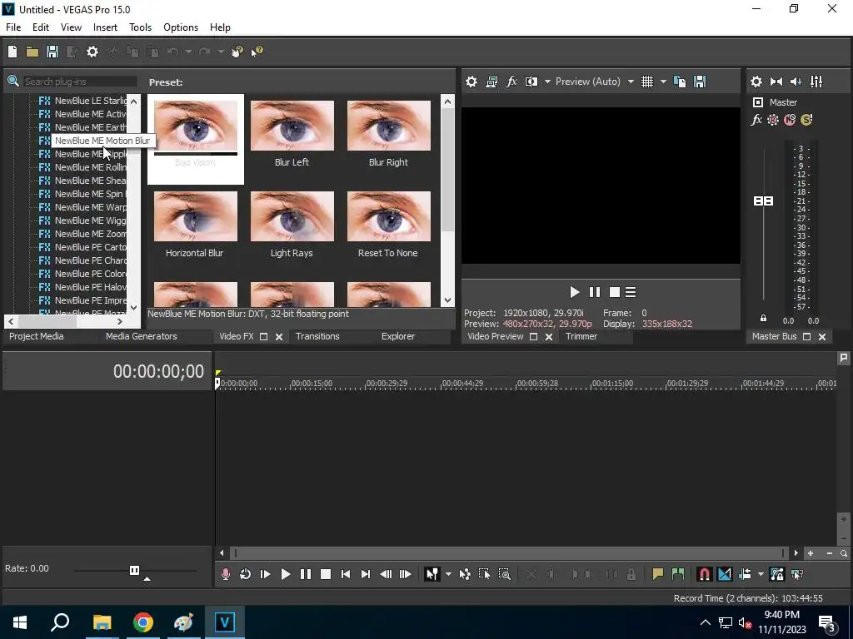Viewport: 853px width, 639px height.
Task: Click Downmix Output icon in Master Bus
Action: tap(776, 82)
